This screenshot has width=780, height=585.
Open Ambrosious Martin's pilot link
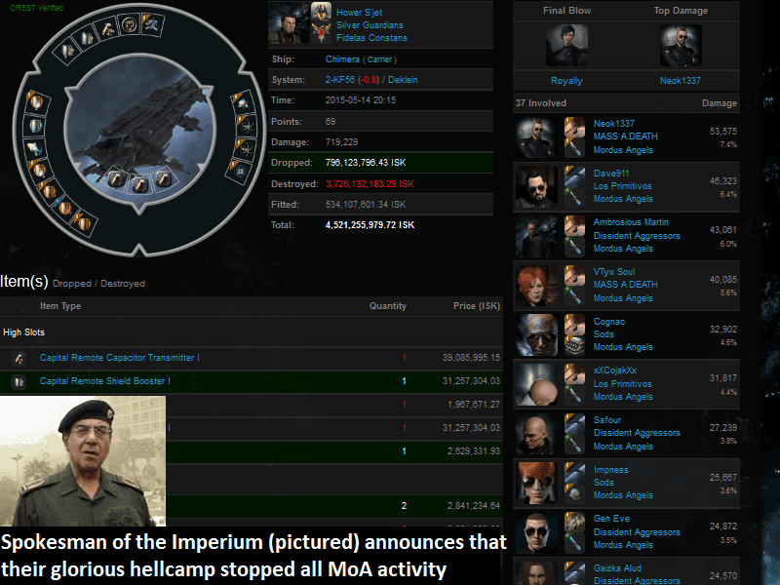(631, 222)
